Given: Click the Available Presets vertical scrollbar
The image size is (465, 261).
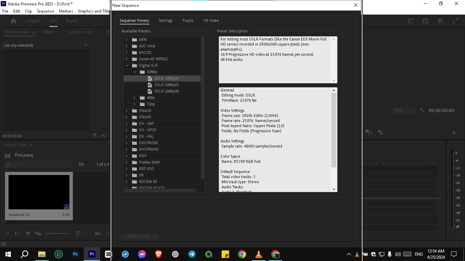Looking at the screenshot, I should coord(203,108).
